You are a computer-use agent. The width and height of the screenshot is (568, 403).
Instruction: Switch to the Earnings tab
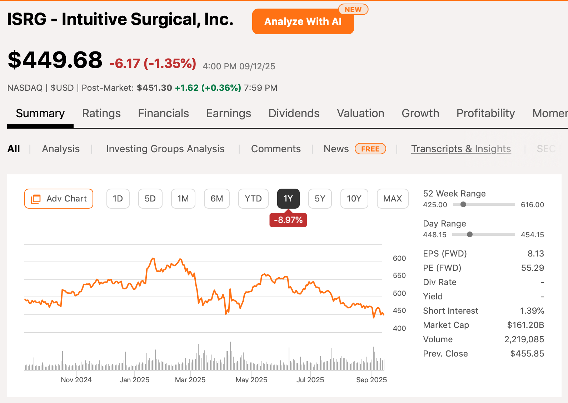pos(229,114)
